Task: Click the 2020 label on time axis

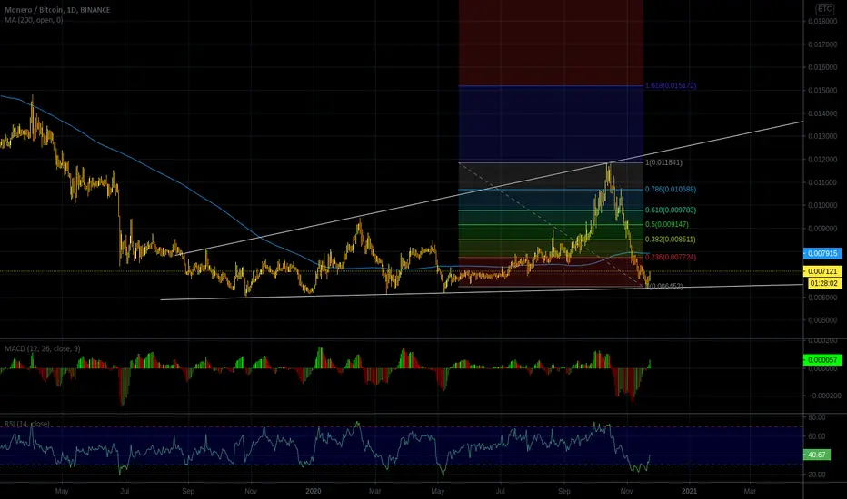Action: tap(314, 491)
